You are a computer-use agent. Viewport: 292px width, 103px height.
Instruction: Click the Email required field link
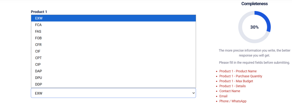pos(223,96)
